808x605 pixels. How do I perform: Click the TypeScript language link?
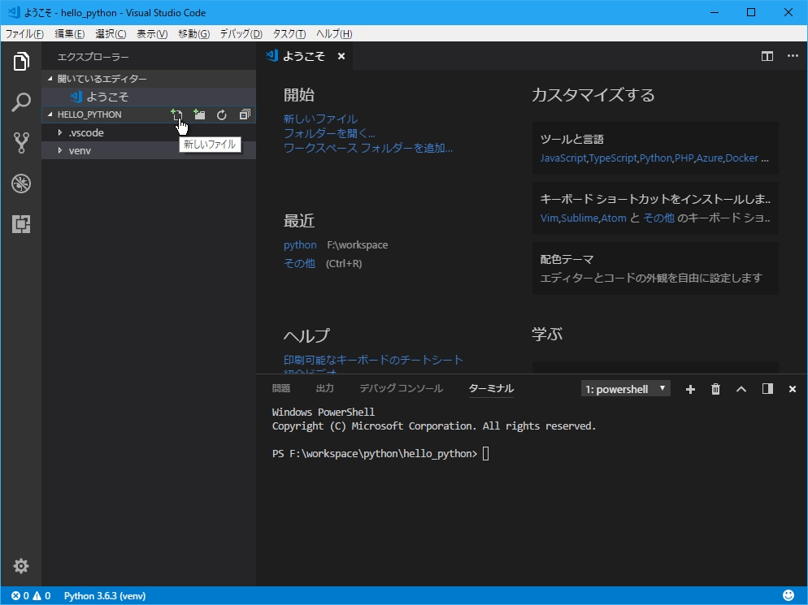click(613, 158)
